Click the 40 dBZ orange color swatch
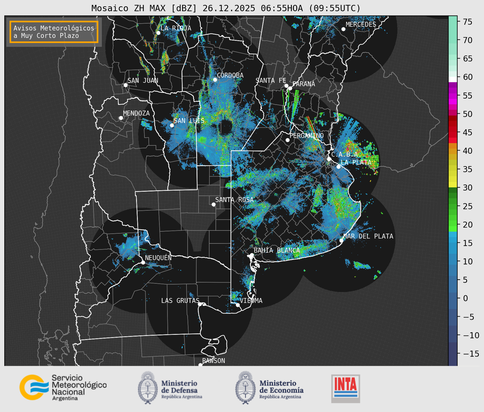 tap(453, 151)
